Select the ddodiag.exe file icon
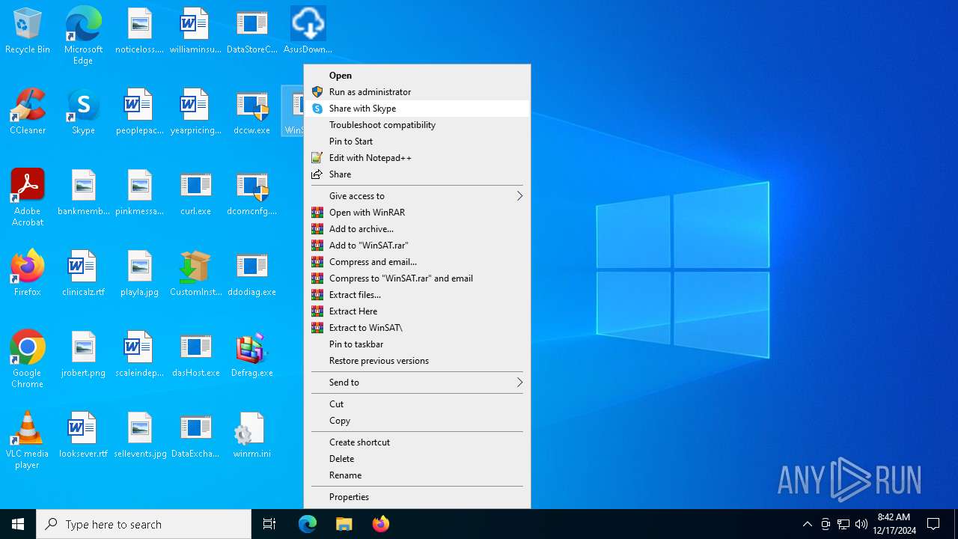Image resolution: width=958 pixels, height=539 pixels. point(251,273)
